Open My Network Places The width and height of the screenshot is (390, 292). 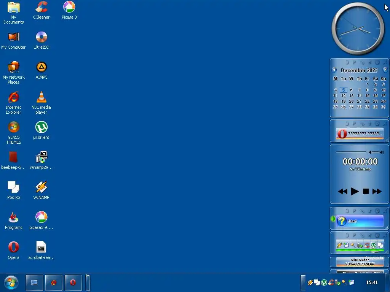[13, 73]
